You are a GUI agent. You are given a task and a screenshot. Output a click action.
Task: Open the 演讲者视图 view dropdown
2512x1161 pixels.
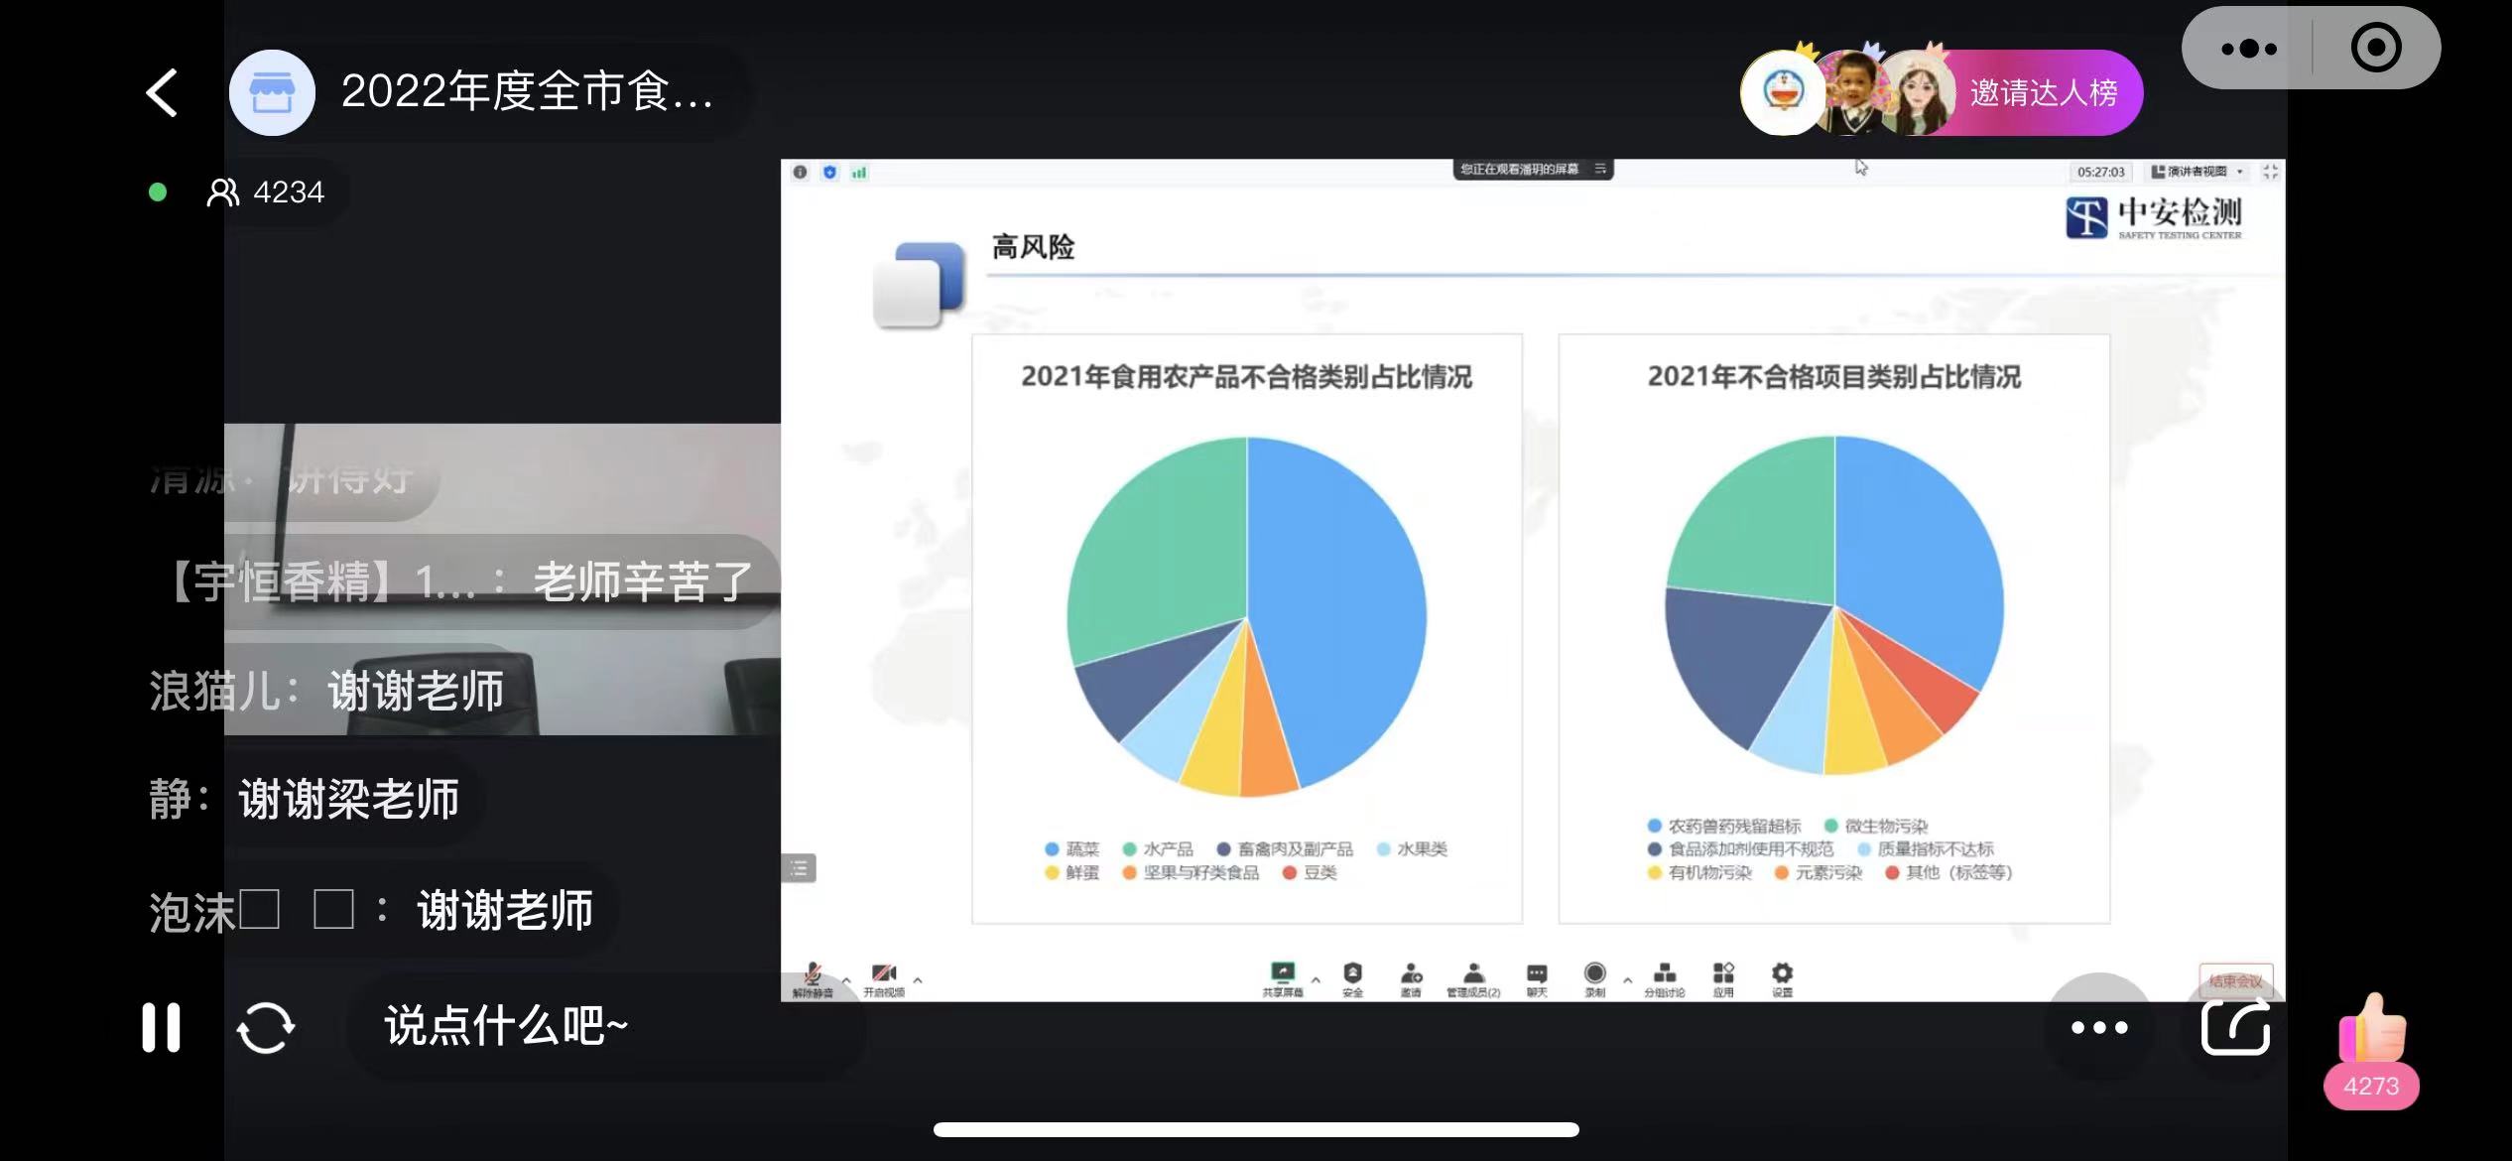pos(2197,172)
